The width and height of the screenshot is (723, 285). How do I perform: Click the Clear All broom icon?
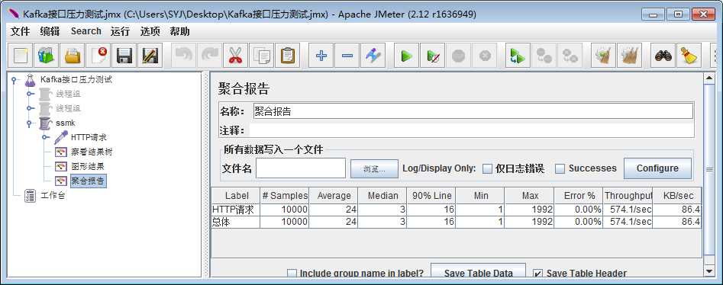(x=629, y=56)
